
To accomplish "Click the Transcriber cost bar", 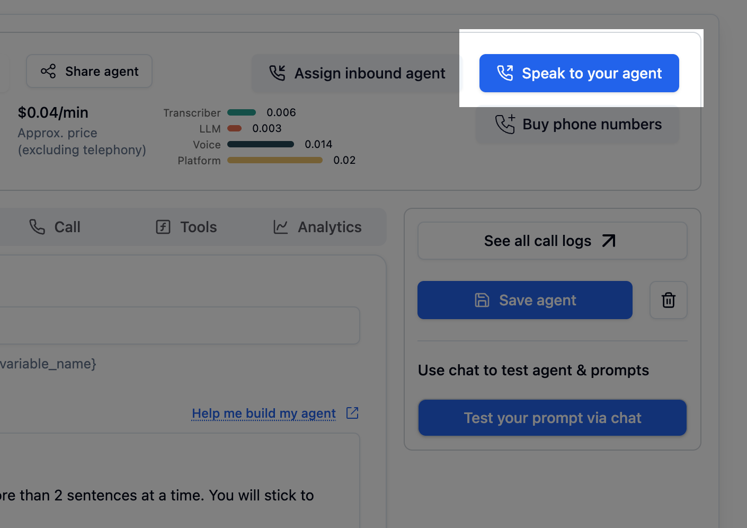I will [242, 112].
